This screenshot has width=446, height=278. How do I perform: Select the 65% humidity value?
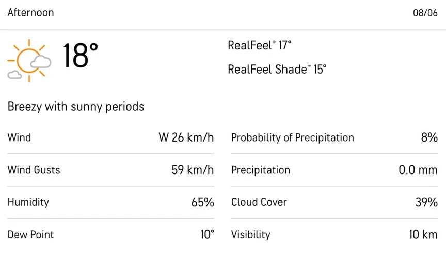coord(203,202)
